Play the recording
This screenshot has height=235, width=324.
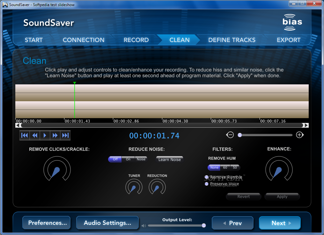click(x=45, y=135)
